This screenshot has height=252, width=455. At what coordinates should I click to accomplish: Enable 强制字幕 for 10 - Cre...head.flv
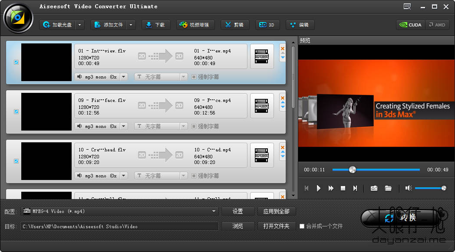click(x=194, y=176)
